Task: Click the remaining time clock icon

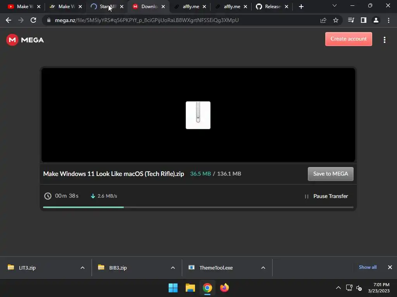Action: tap(48, 196)
